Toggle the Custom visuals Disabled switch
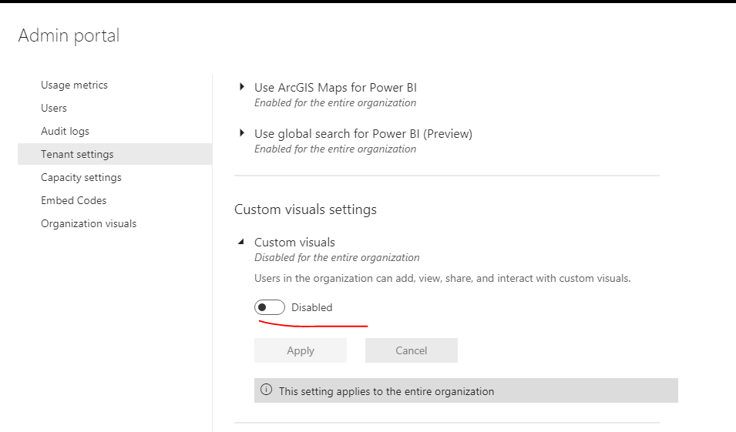 coord(270,307)
